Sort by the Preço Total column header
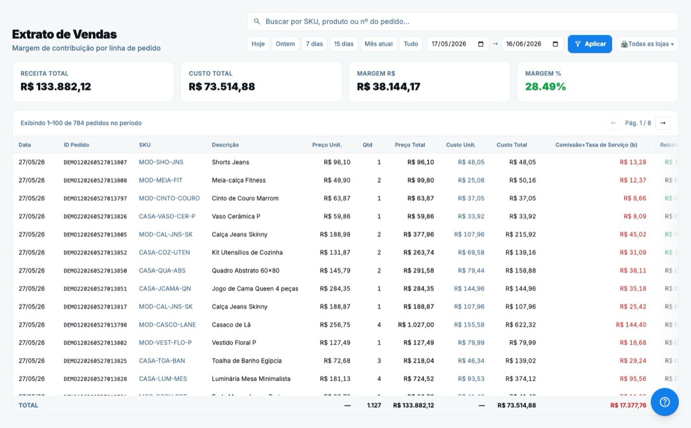The image size is (691, 428). click(410, 145)
